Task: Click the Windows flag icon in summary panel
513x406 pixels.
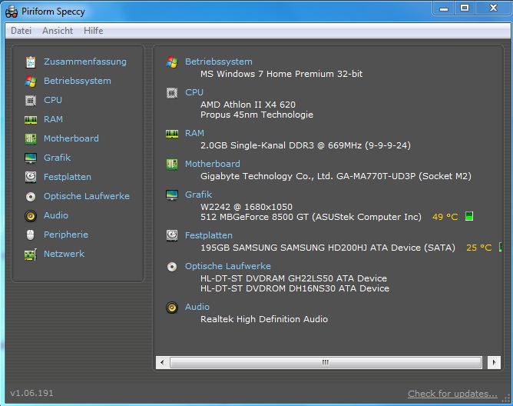Action: [x=172, y=62]
